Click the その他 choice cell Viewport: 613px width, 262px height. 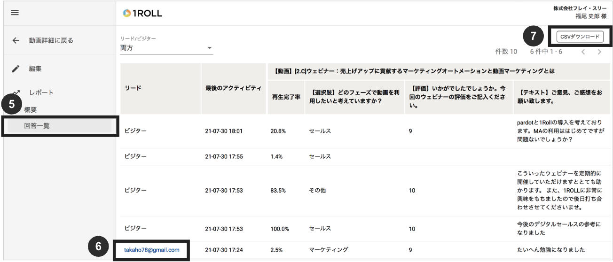click(x=317, y=191)
